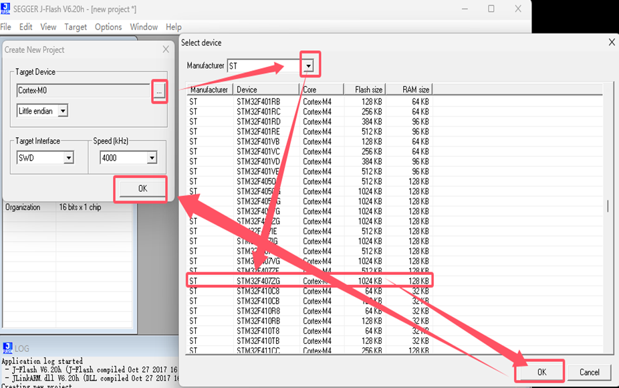Close the Create New Project dialog
Viewport: 619px width, 388px height.
click(x=166, y=50)
